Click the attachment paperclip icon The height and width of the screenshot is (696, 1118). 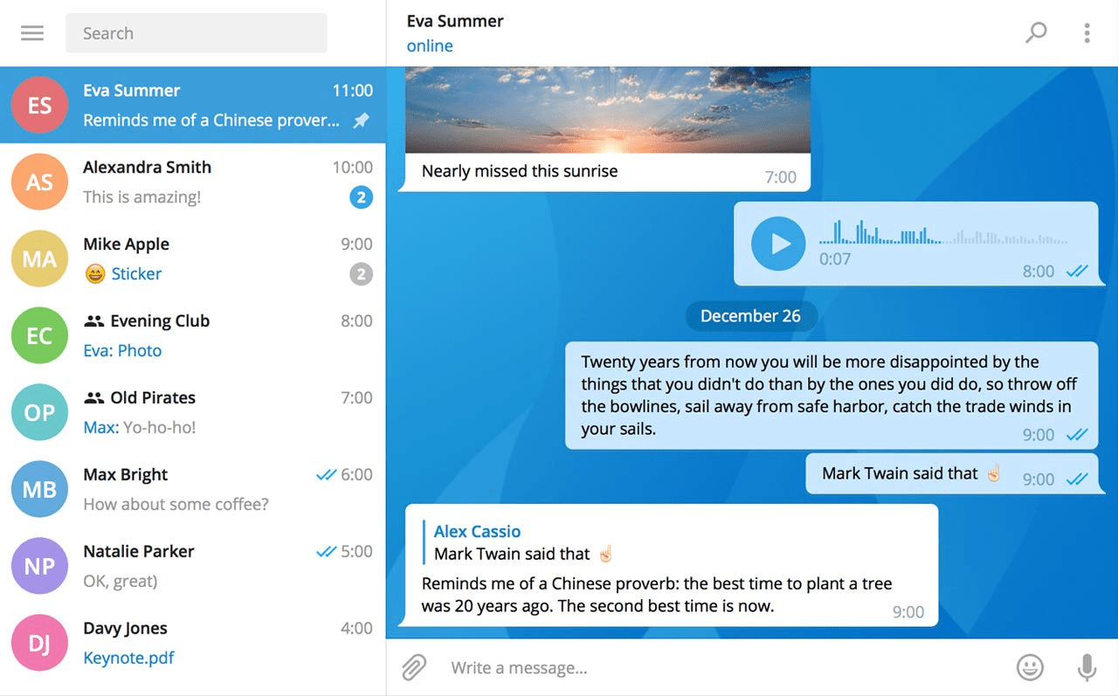tap(413, 667)
